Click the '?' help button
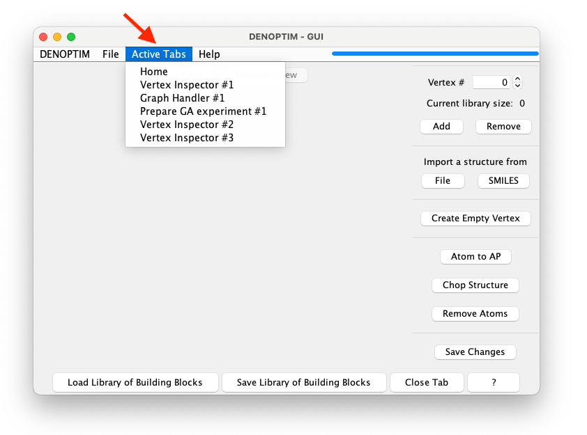 (493, 382)
